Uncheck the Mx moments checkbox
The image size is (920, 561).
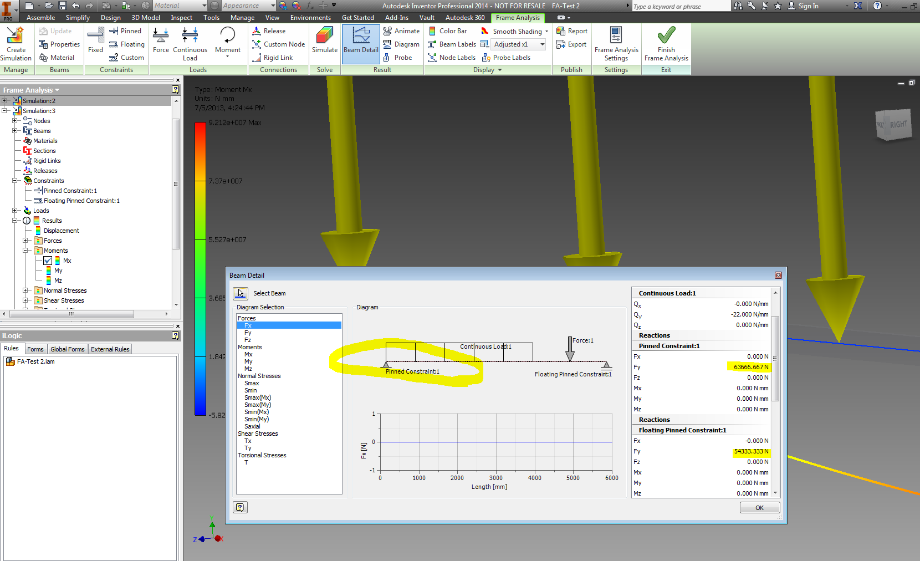pos(48,261)
